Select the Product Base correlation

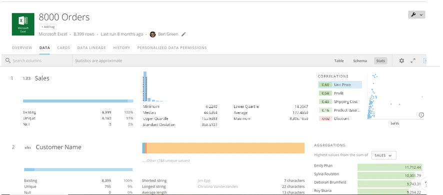click(x=340, y=110)
